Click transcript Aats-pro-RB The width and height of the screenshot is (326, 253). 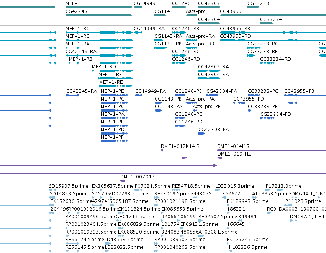tap(191, 48)
